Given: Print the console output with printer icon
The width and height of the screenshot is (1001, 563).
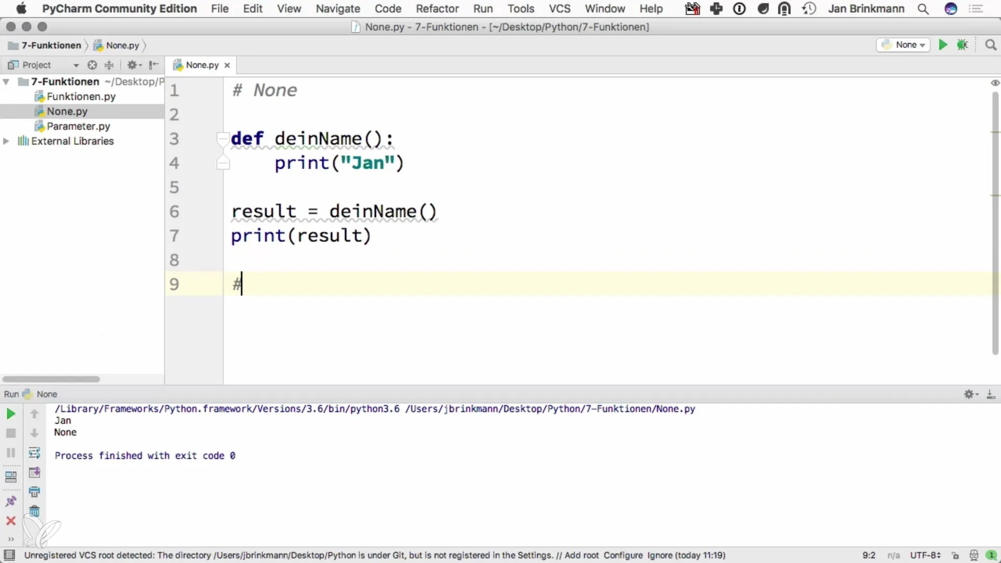Looking at the screenshot, I should (x=34, y=492).
